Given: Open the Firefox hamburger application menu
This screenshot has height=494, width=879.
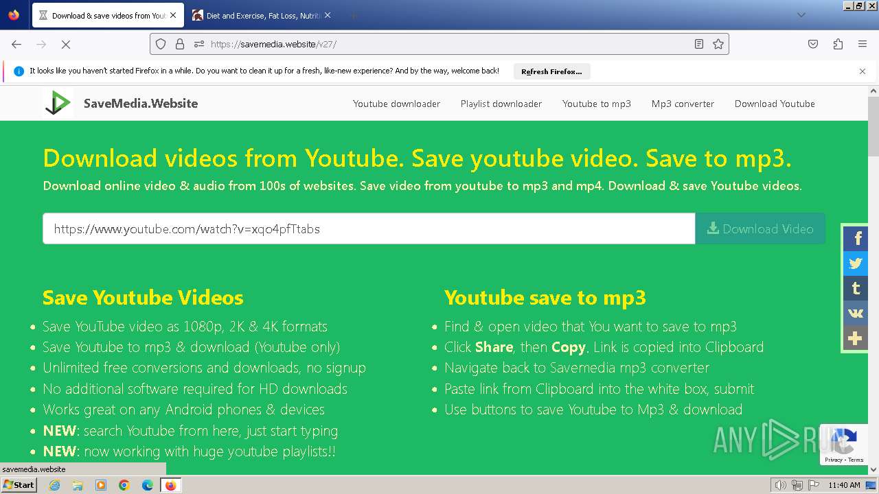Looking at the screenshot, I should pyautogui.click(x=863, y=44).
